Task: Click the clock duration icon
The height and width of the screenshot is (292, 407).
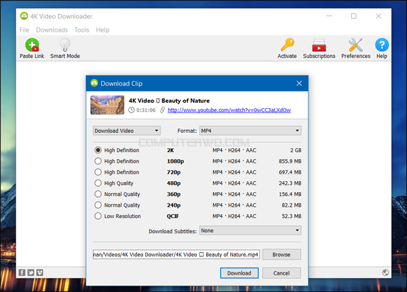Action: pyautogui.click(x=132, y=110)
